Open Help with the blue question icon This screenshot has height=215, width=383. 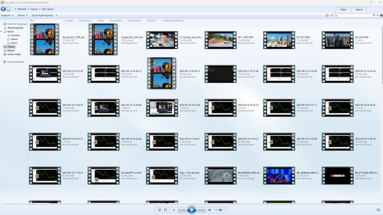point(381,15)
